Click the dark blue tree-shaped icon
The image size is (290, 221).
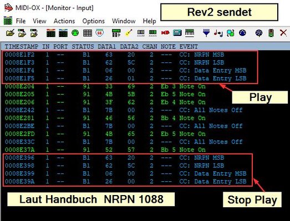click(259, 33)
